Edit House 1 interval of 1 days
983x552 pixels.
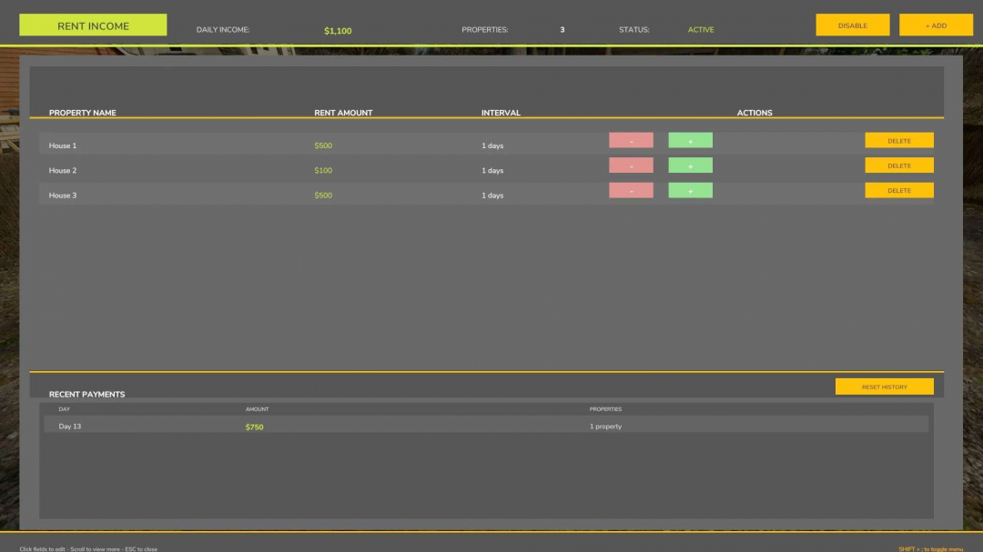492,145
